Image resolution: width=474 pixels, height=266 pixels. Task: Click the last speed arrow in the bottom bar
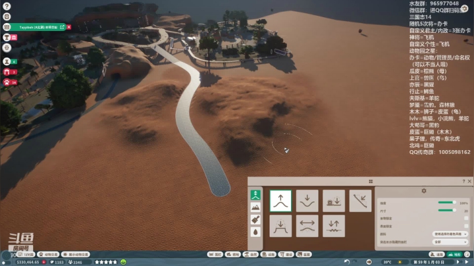click(x=467, y=262)
